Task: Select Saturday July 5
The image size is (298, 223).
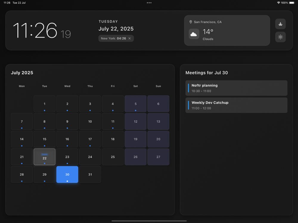Action: tap(136, 104)
